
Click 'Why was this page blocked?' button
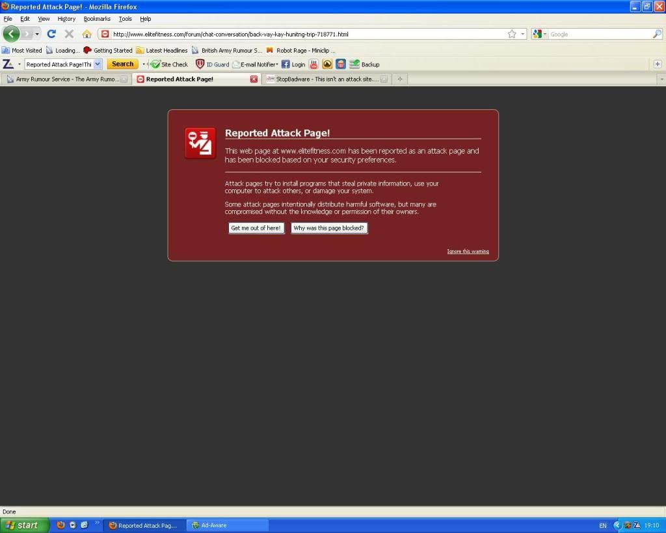click(x=329, y=228)
